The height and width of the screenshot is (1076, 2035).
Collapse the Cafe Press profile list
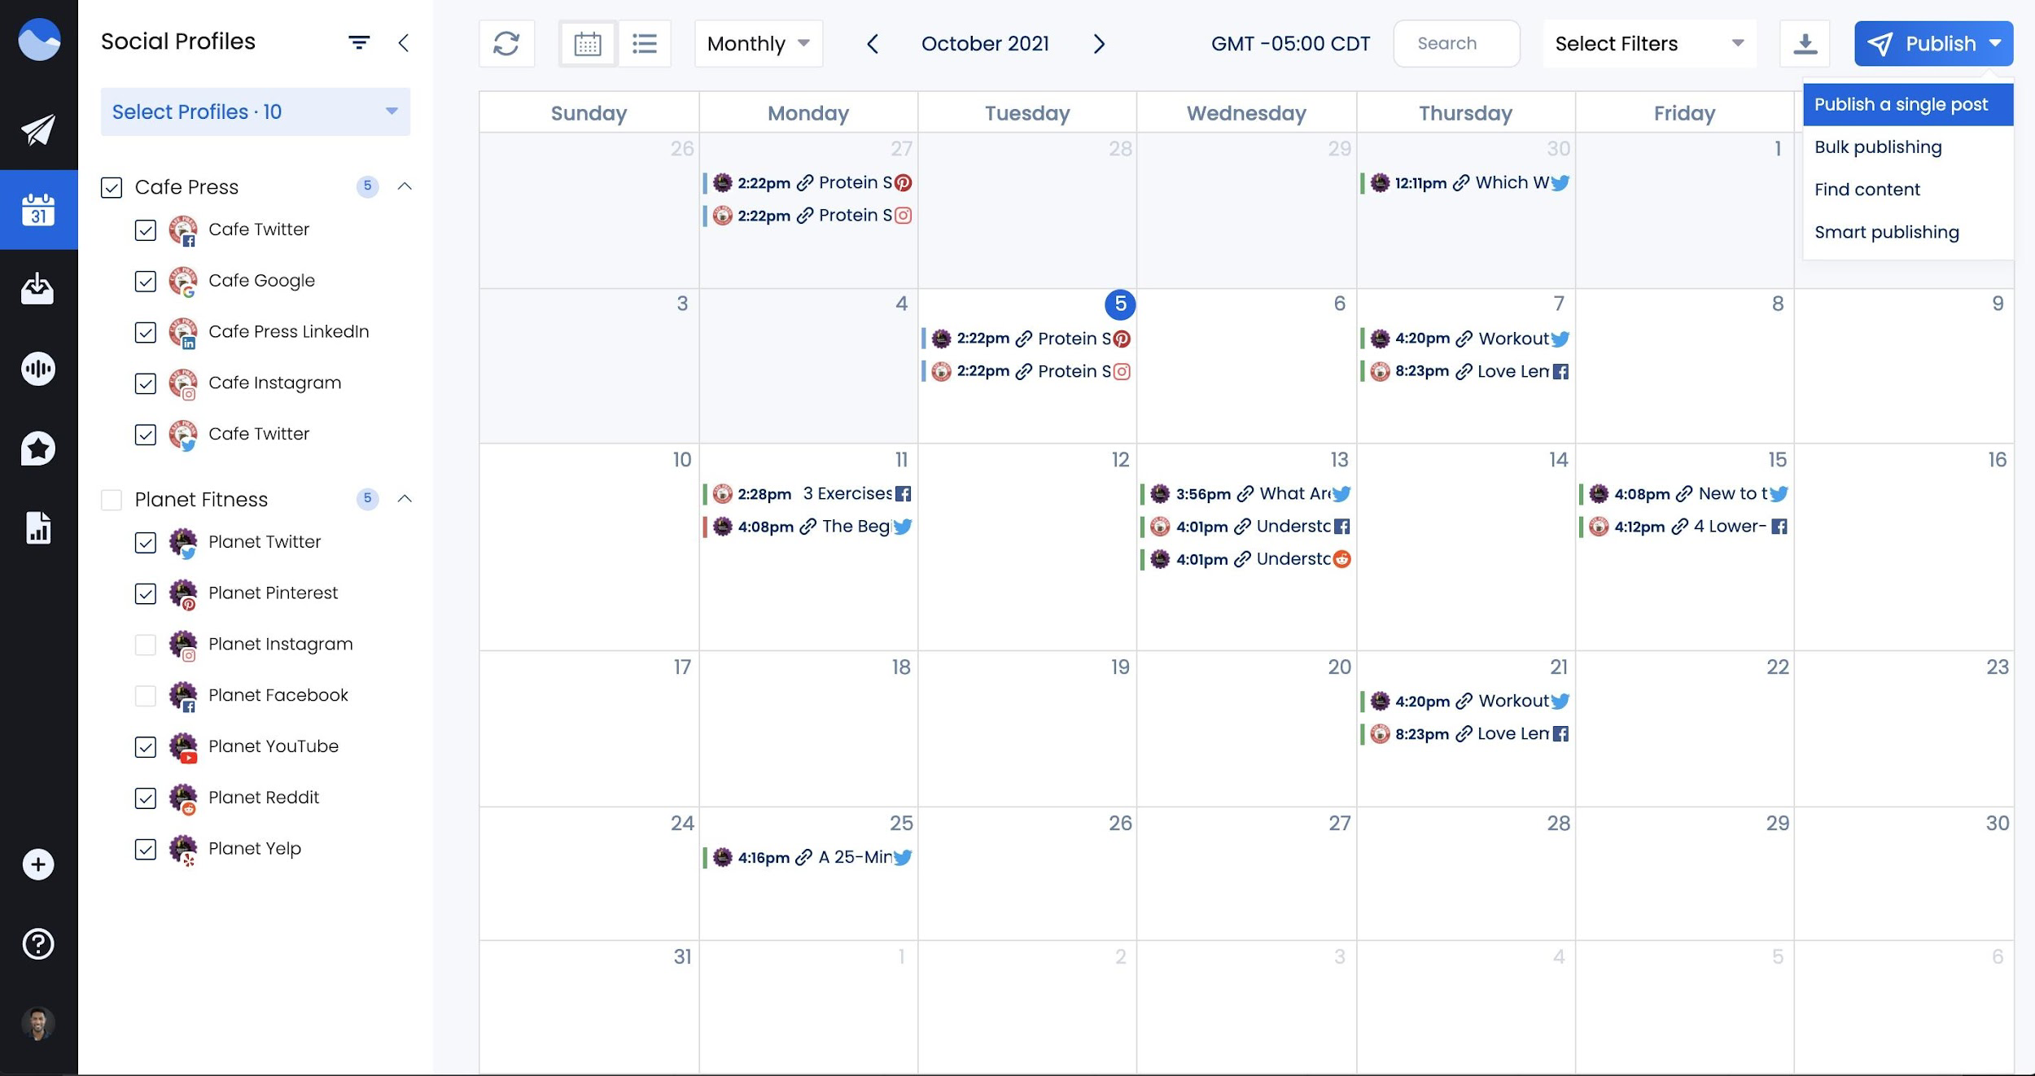coord(405,186)
